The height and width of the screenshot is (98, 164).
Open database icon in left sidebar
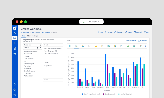coord(15,48)
